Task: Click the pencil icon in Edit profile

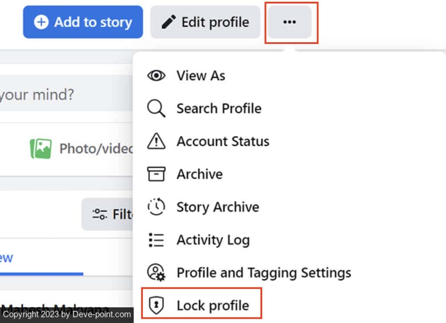Action: tap(169, 22)
